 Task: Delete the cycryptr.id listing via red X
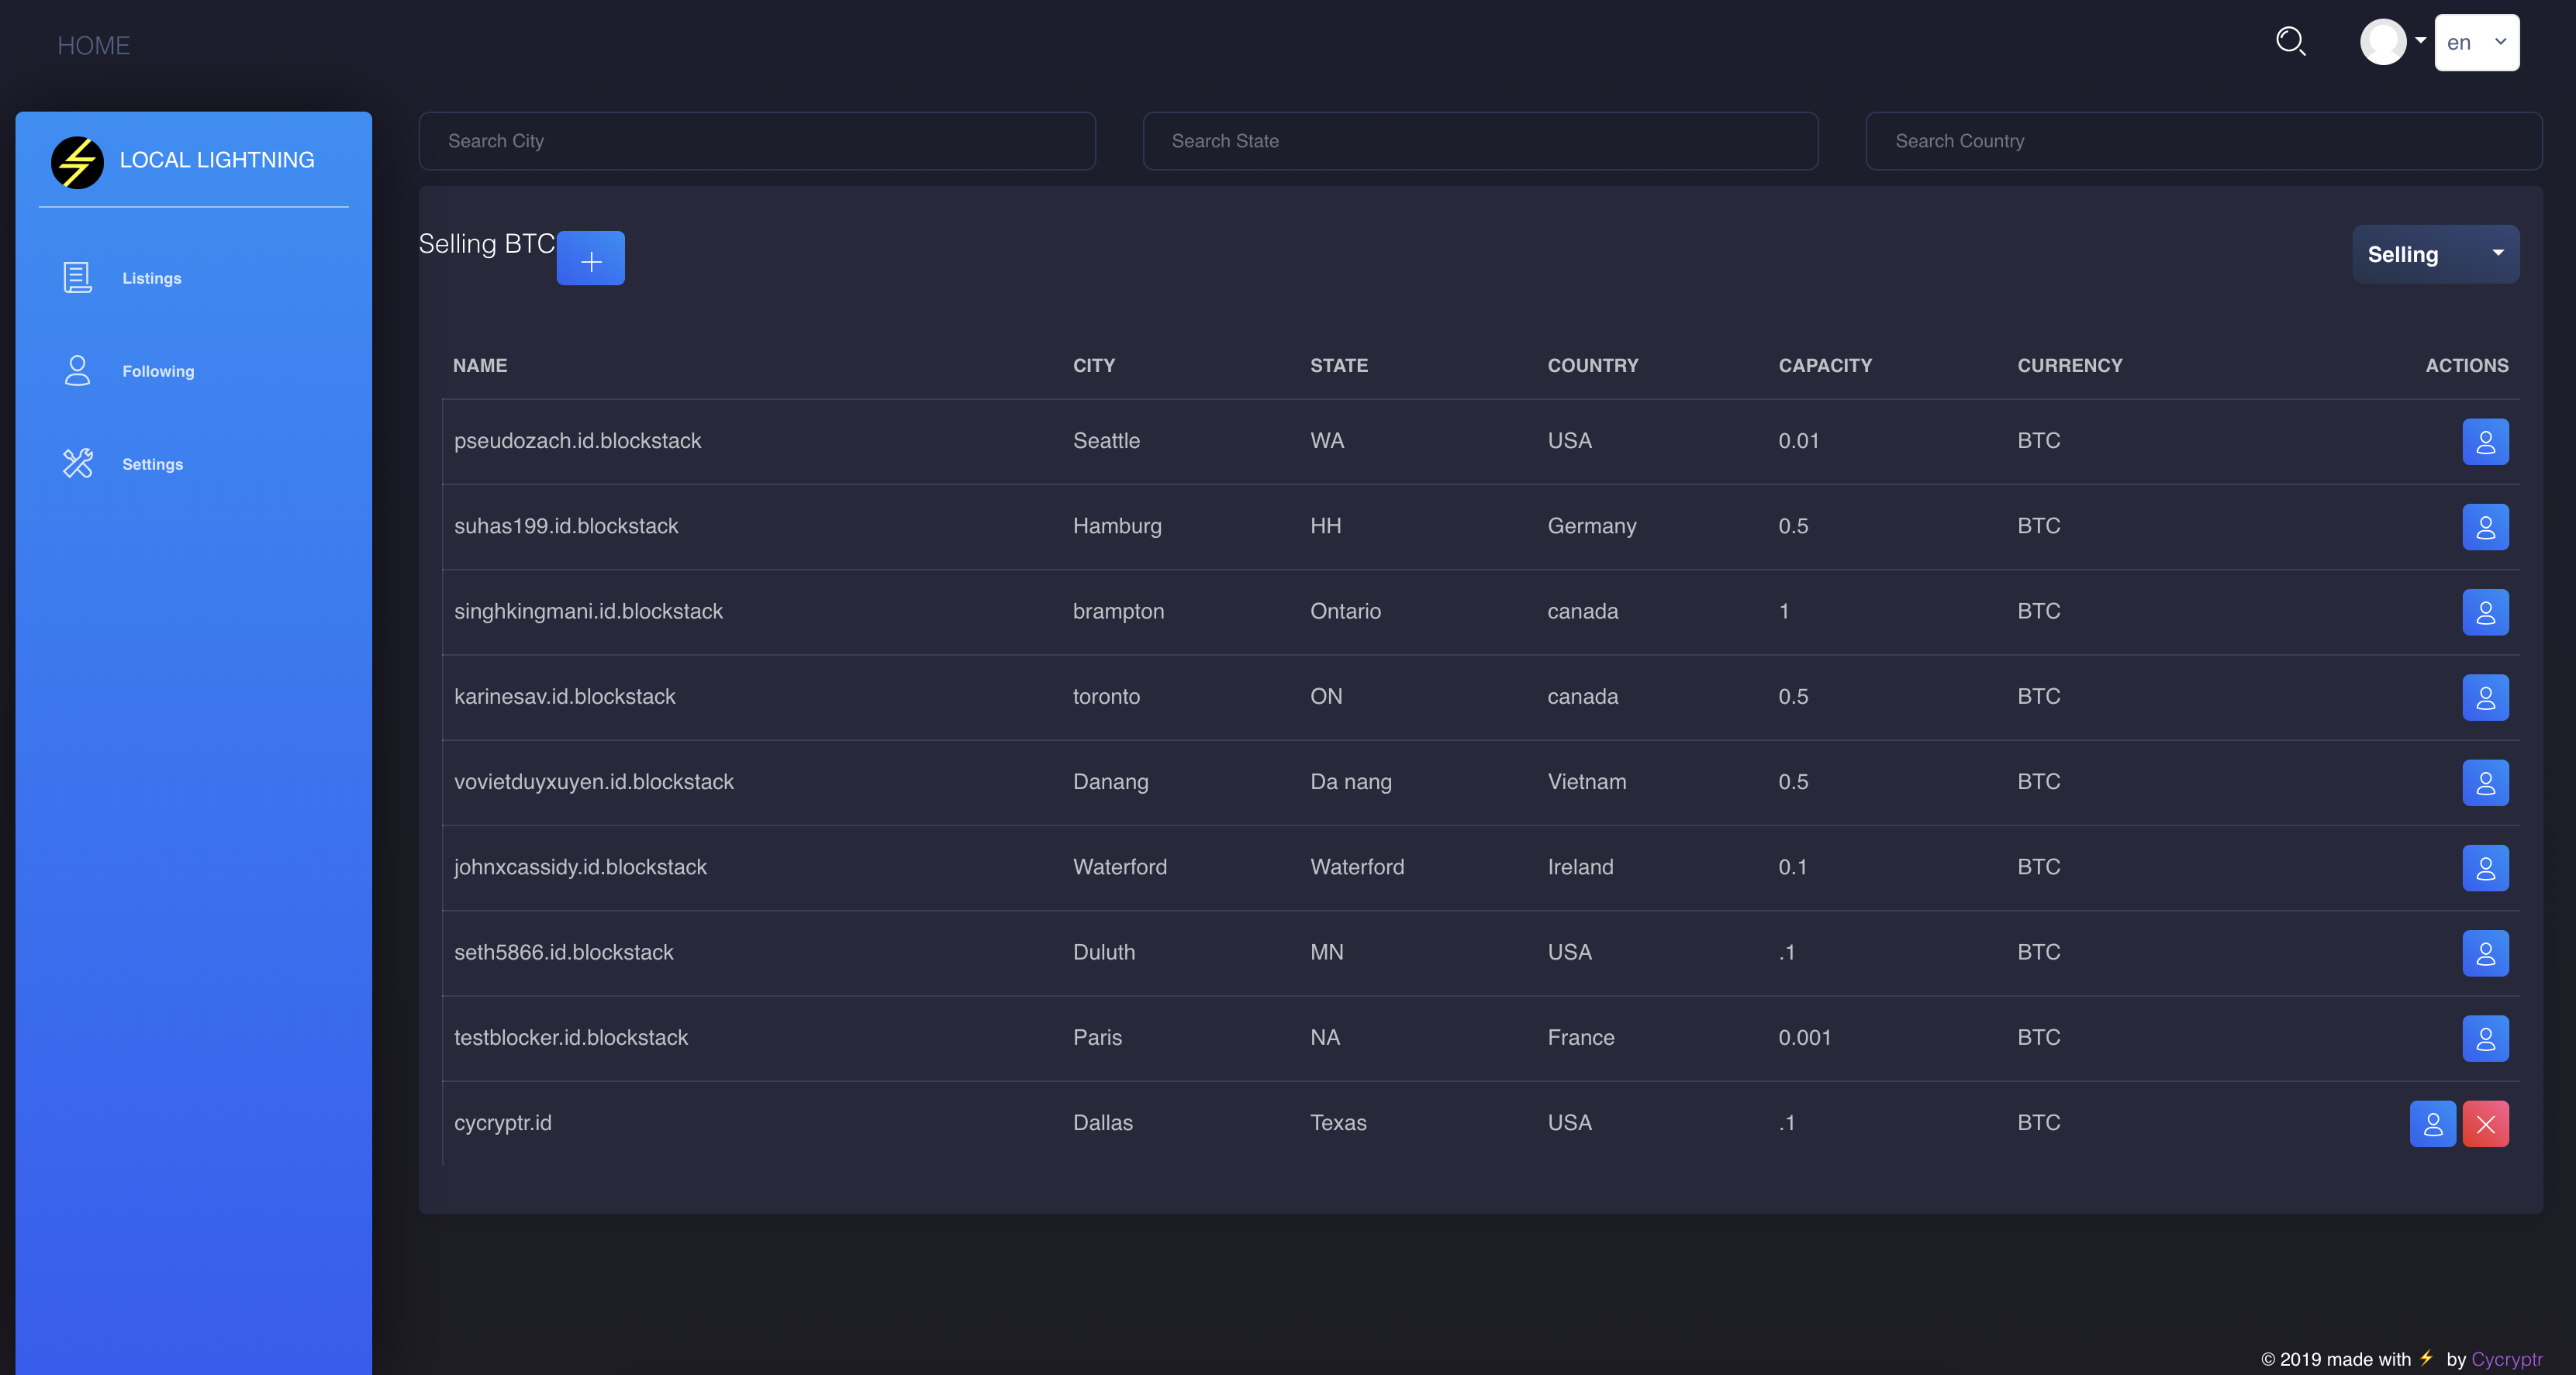tap(2486, 1123)
